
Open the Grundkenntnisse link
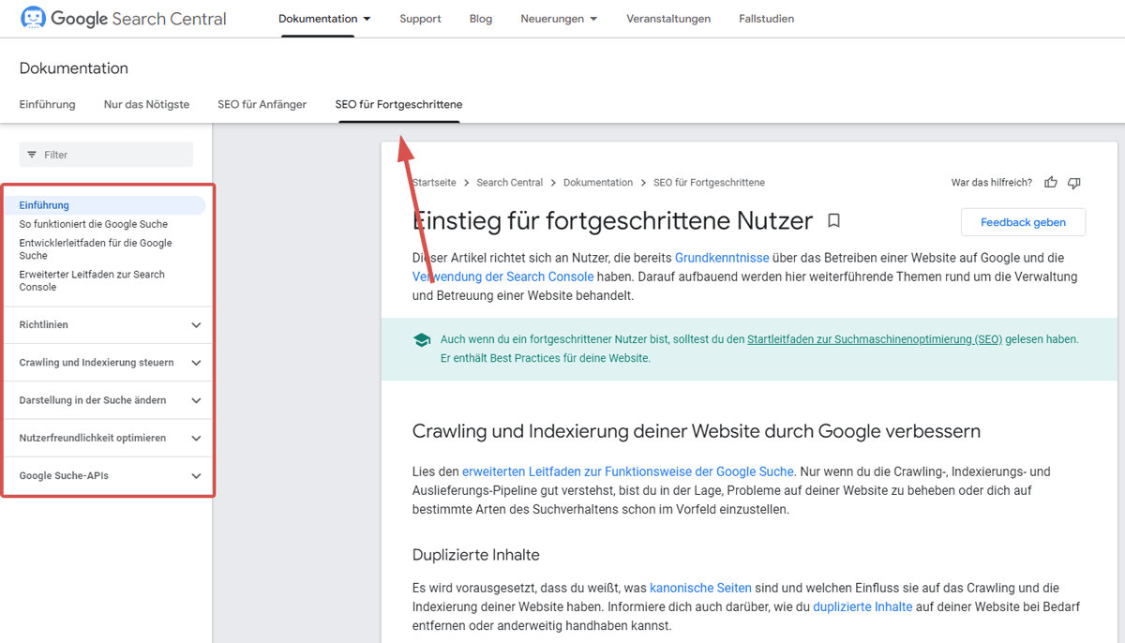click(722, 258)
